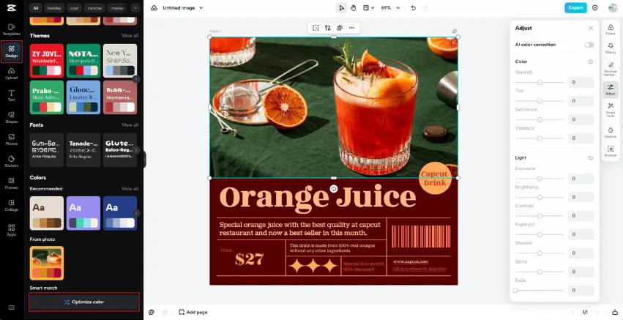Click the CapCut logo icon
623x320 pixels.
click(x=12, y=7)
